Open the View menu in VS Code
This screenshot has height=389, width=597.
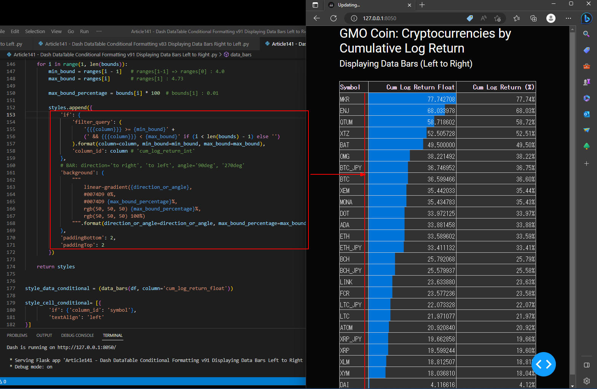[x=56, y=31]
